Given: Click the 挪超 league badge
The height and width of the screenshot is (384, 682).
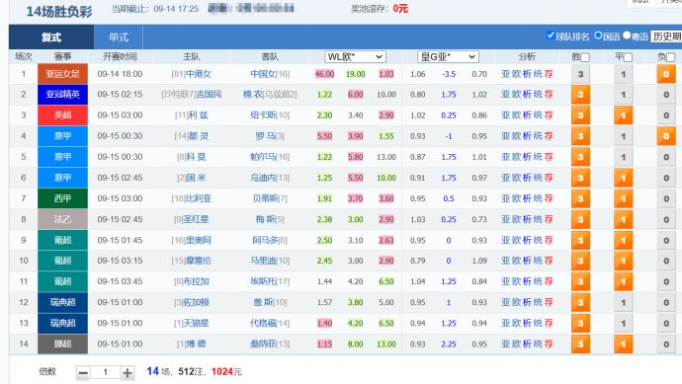Looking at the screenshot, I should click(x=62, y=345).
